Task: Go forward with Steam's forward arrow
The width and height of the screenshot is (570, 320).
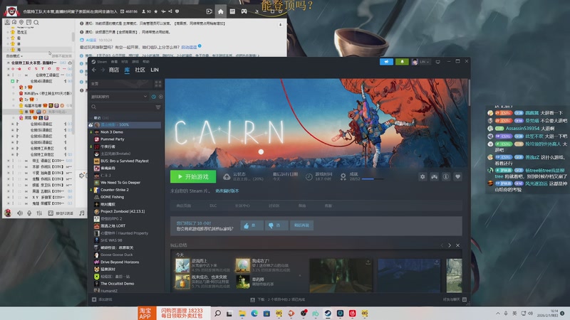Action: coord(103,70)
